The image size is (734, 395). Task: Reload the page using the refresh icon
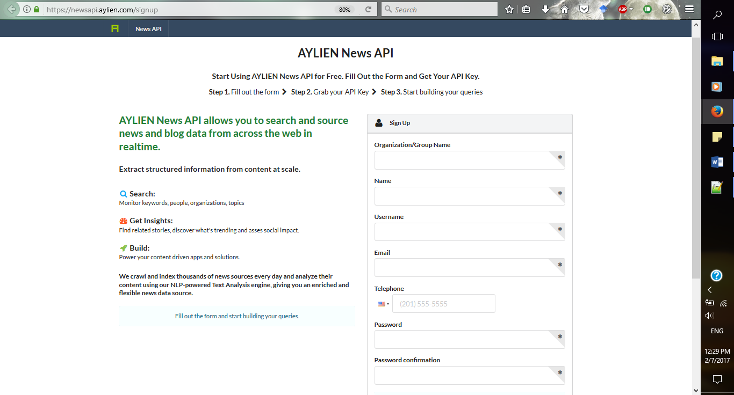[368, 10]
